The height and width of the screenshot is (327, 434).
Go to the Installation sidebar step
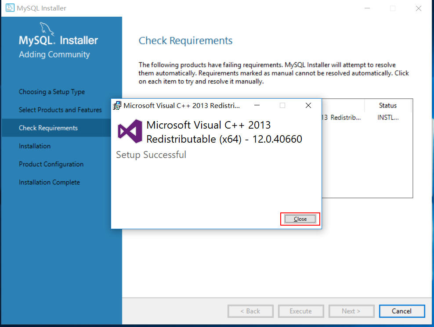[35, 146]
